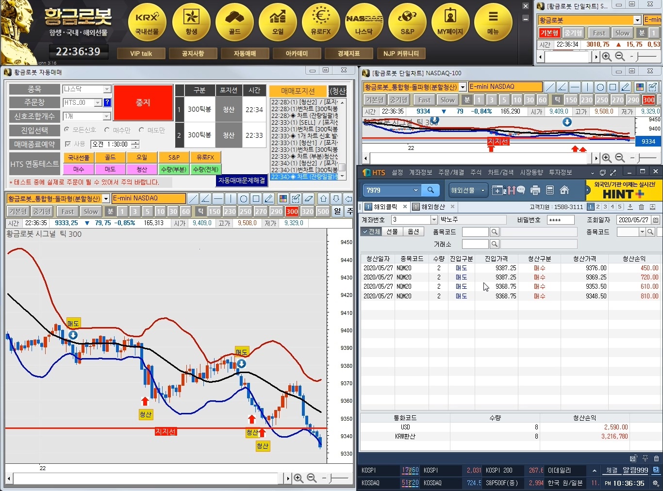Open the calculator icon in HTS toolbar
The height and width of the screenshot is (491, 663).
pos(550,190)
